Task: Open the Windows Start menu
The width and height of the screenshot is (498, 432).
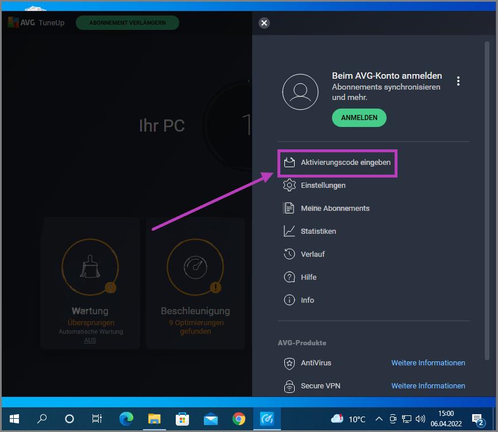Action: coord(14,419)
